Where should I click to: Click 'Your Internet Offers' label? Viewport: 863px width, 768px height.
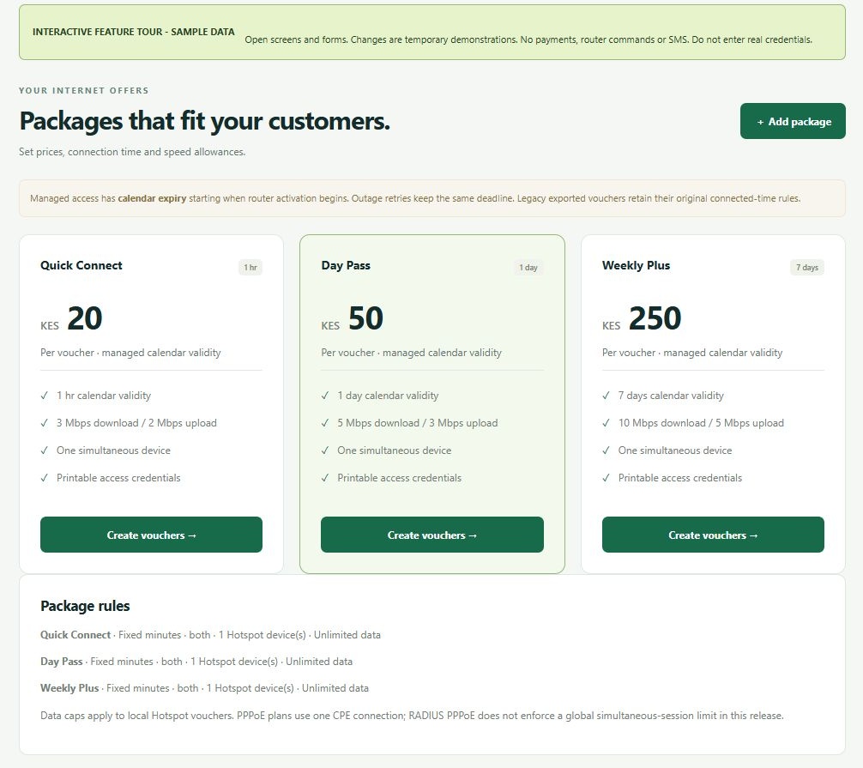[84, 90]
